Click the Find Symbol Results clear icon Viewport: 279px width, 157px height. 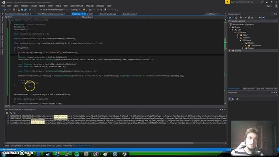(7, 113)
